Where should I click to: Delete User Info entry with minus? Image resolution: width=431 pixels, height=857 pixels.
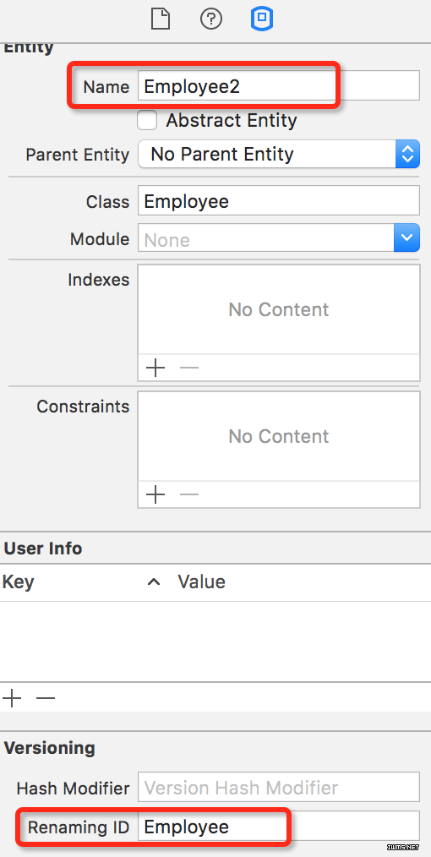(x=46, y=698)
